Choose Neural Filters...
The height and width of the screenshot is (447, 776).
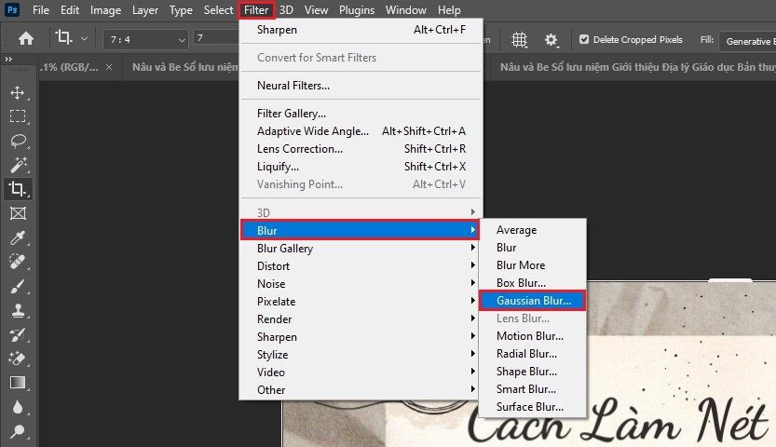pos(361,86)
